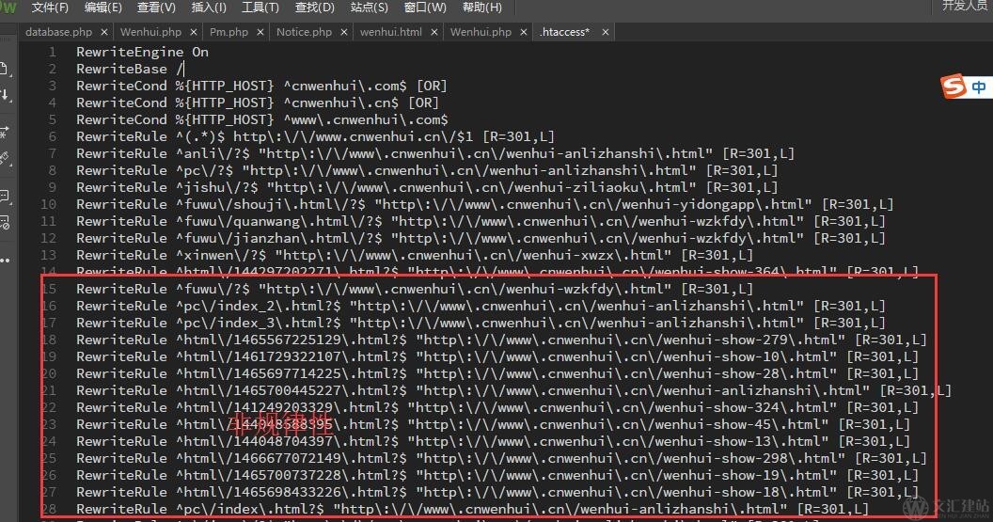Click the ^fuwu\/jianzhan\.html rule line
The image size is (993, 522).
click(x=481, y=238)
